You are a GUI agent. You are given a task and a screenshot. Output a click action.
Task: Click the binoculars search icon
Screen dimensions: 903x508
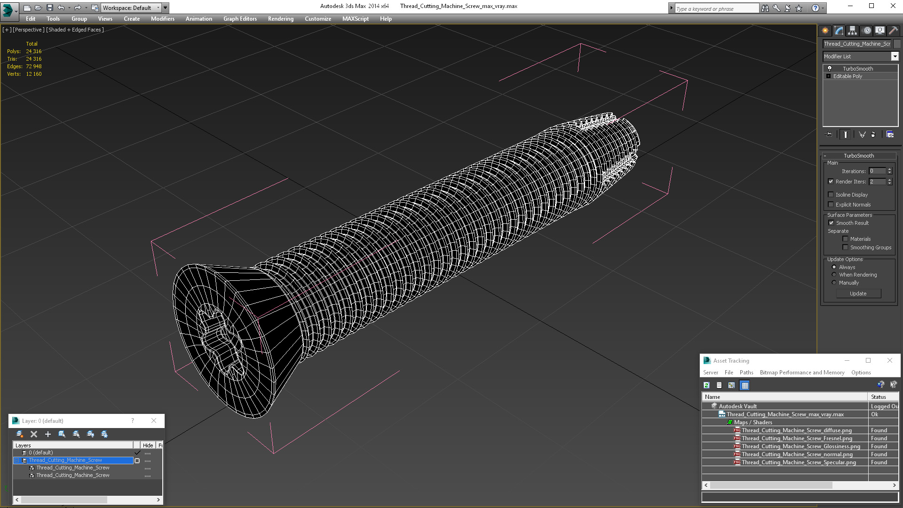click(765, 8)
